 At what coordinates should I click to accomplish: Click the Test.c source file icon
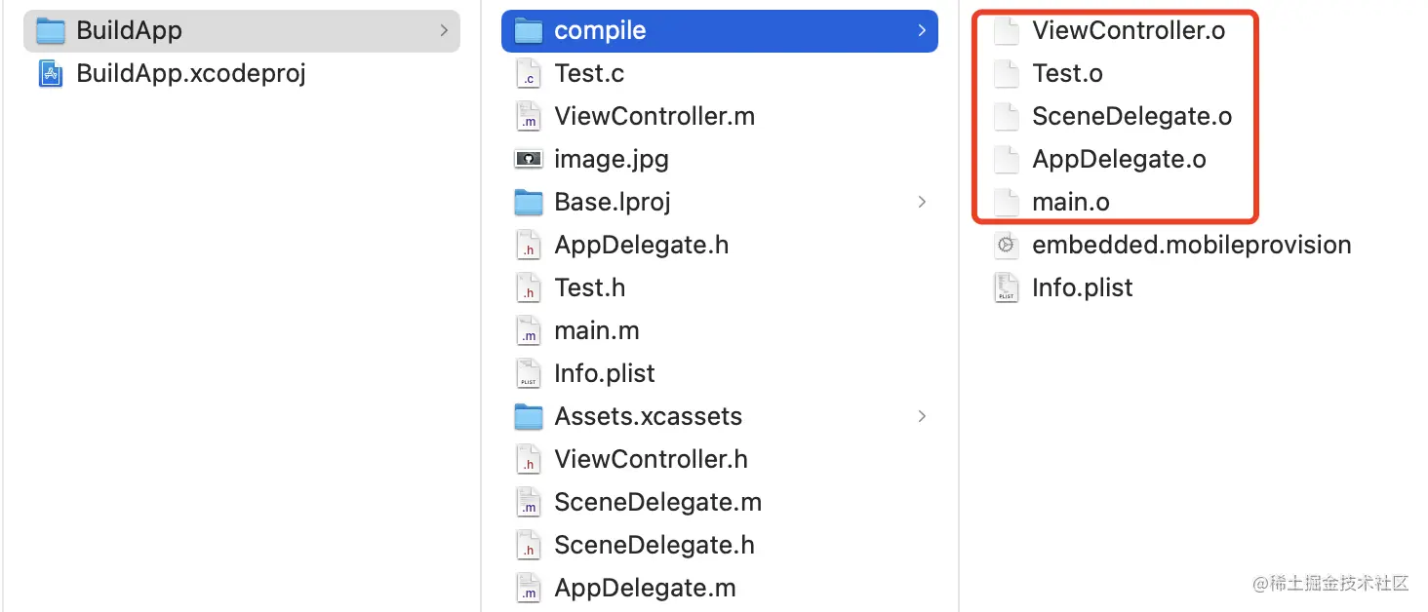(528, 73)
